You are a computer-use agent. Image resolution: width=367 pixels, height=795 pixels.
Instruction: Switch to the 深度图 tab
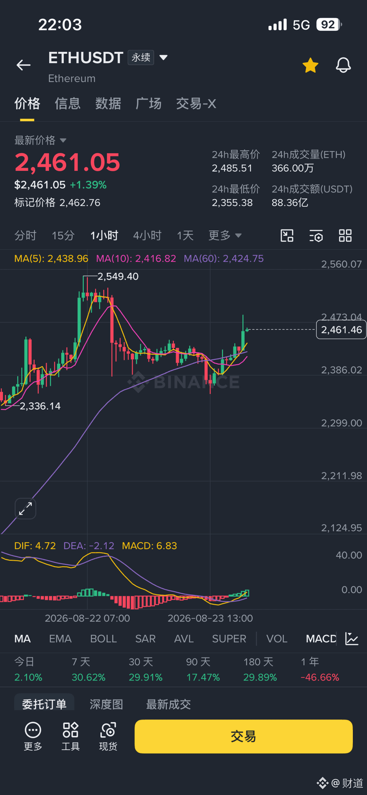coord(106,704)
